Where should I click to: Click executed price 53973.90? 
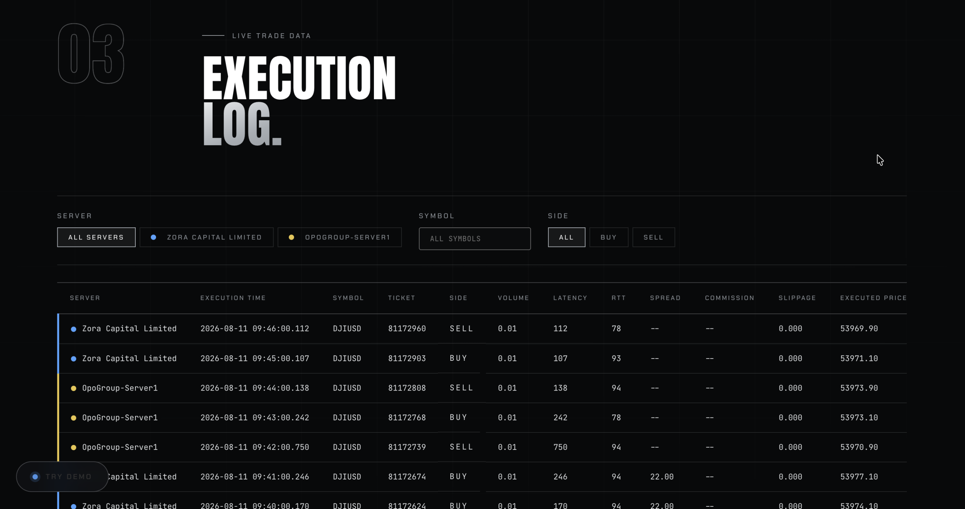click(x=859, y=388)
